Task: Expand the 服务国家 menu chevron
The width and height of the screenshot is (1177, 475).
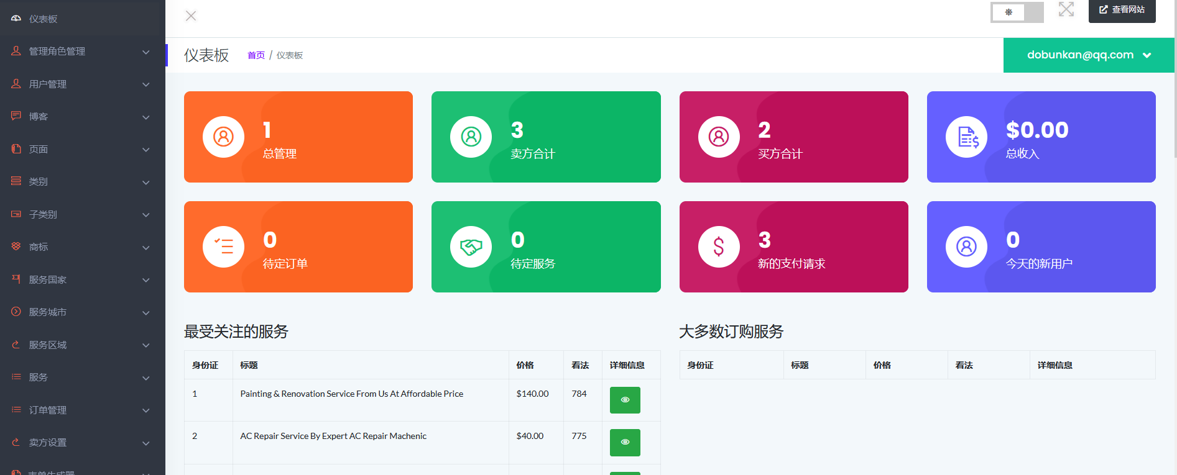Action: (x=146, y=280)
